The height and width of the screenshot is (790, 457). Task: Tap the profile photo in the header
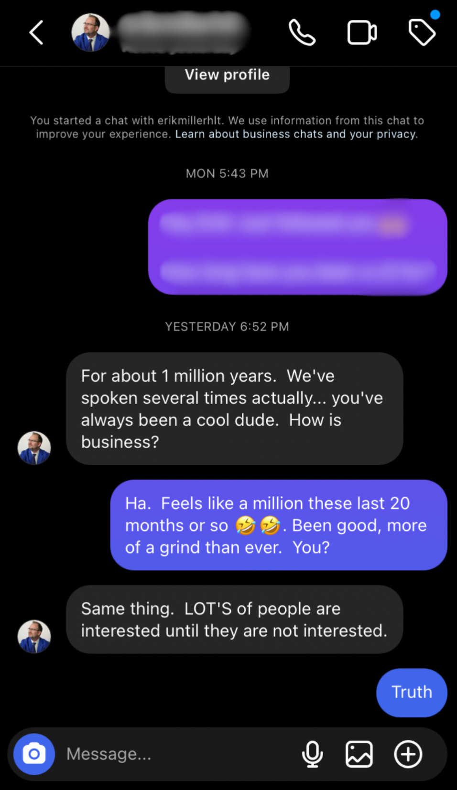coord(90,32)
